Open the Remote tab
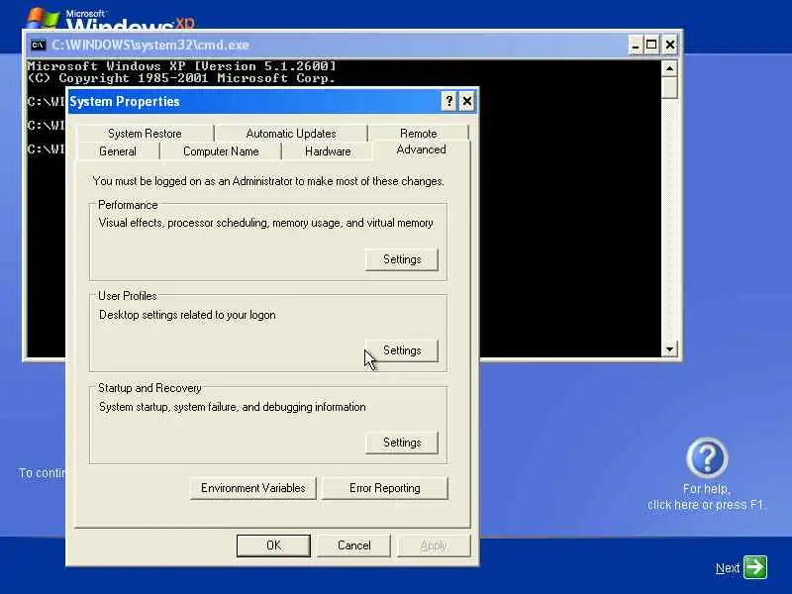 [418, 134]
